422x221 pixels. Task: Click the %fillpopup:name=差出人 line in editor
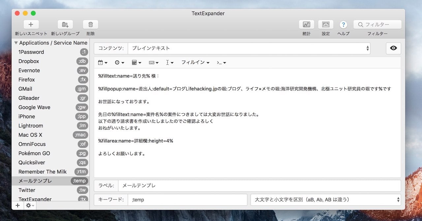[244, 89]
